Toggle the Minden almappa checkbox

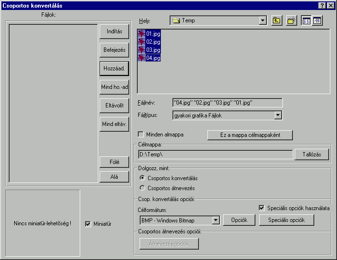(x=141, y=135)
